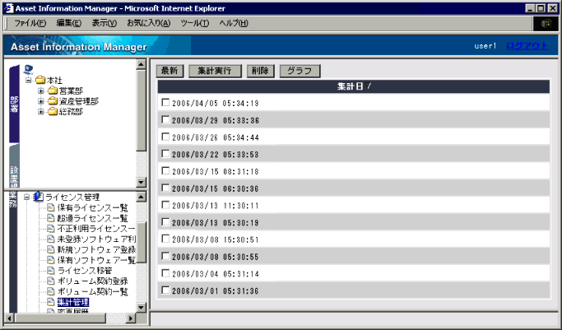
Task: Click the Internet Explorer title bar icon
Action: (x=9, y=8)
